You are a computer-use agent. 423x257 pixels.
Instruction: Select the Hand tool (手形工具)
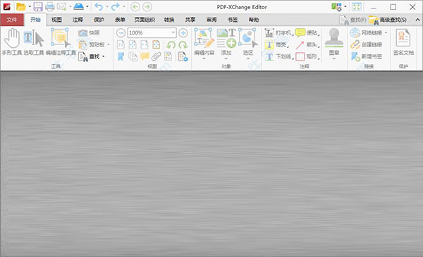11,42
